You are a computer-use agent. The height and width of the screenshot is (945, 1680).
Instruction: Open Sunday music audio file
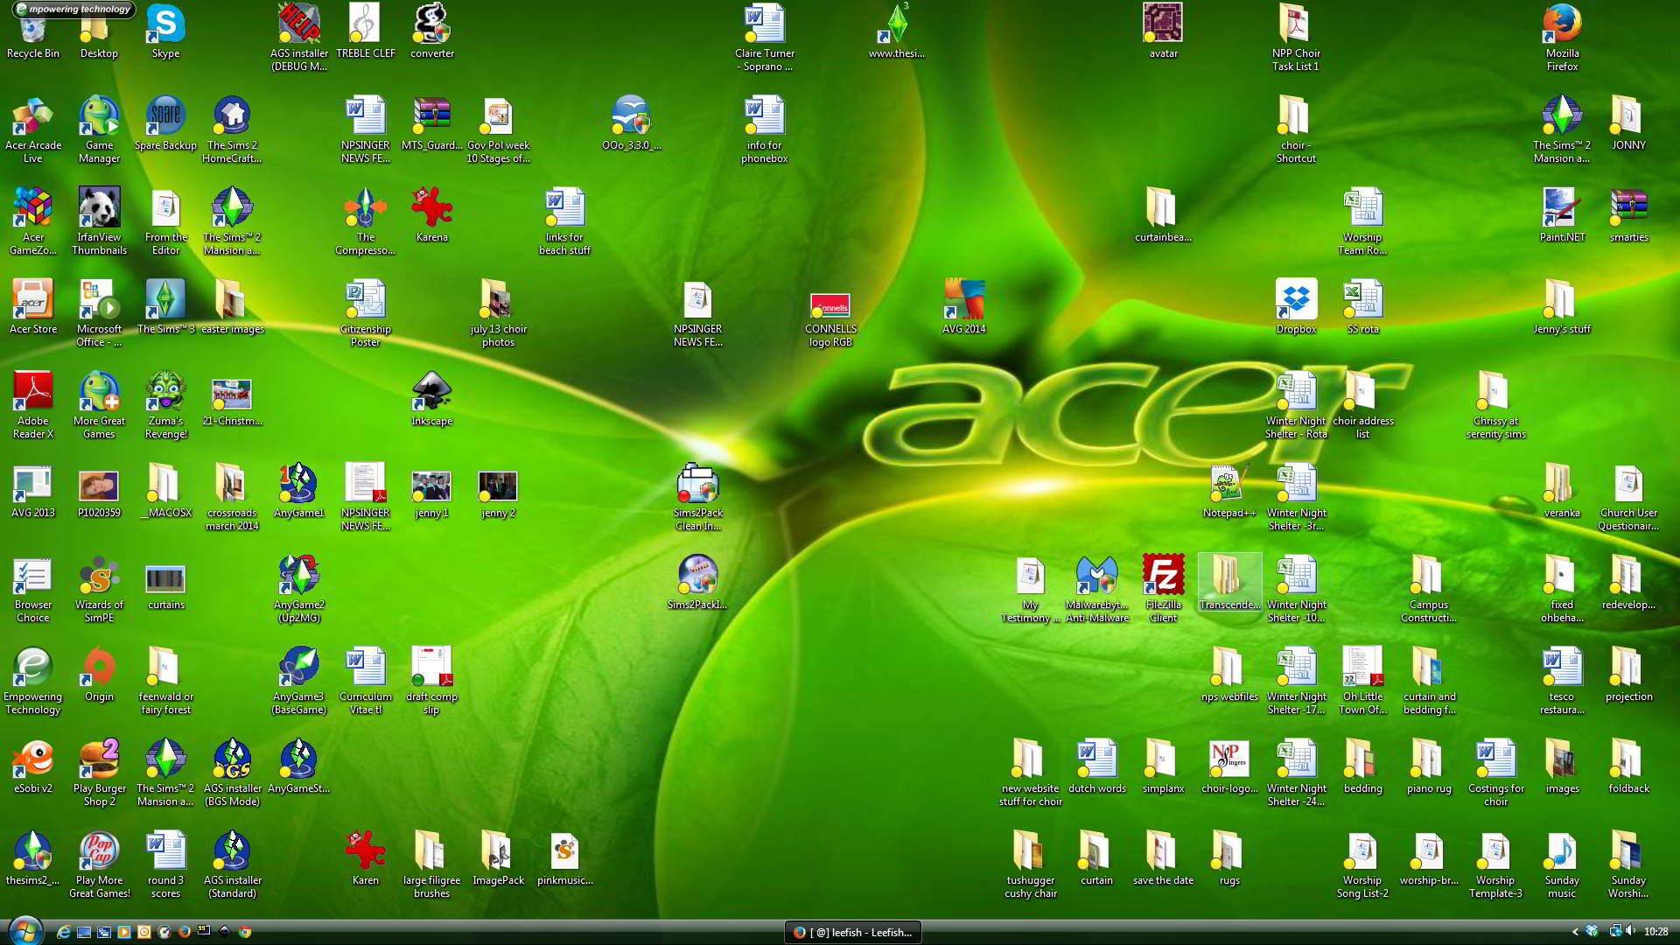[x=1562, y=864]
